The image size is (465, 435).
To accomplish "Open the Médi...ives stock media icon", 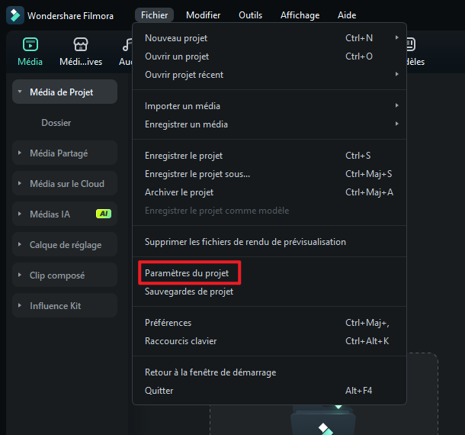I will [x=81, y=44].
